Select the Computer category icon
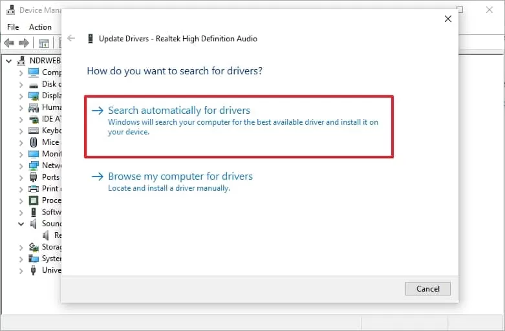Viewport: 505px width, 331px height. click(x=34, y=72)
